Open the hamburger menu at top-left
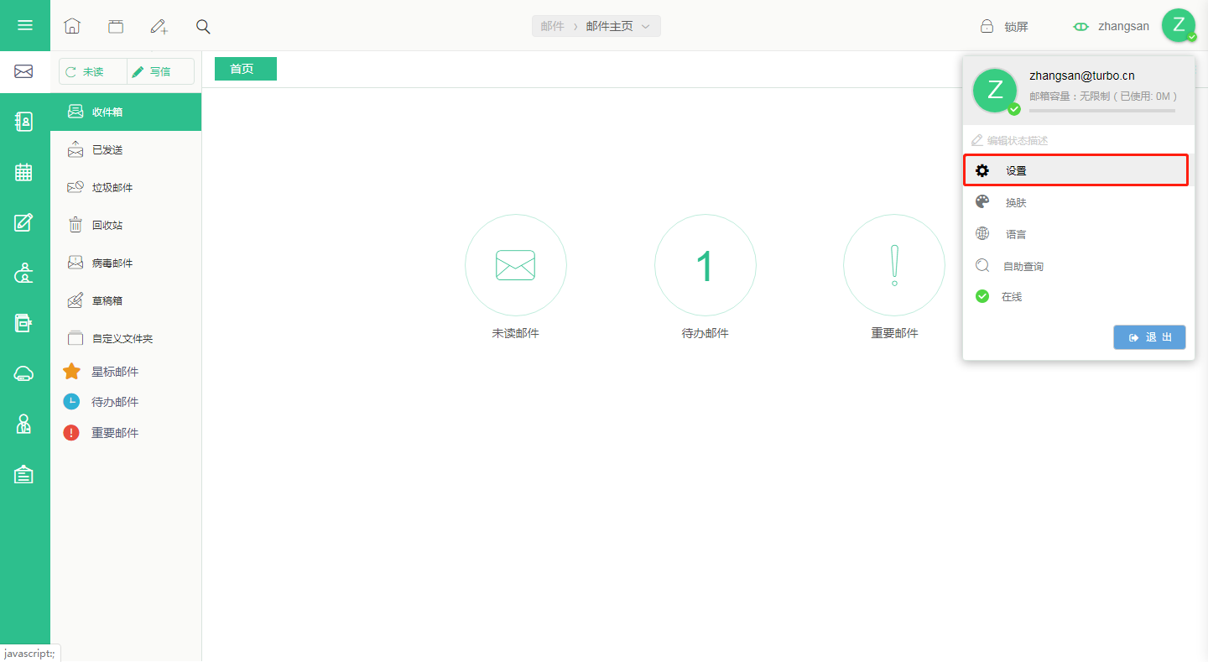This screenshot has height=662, width=1208. [x=25, y=25]
